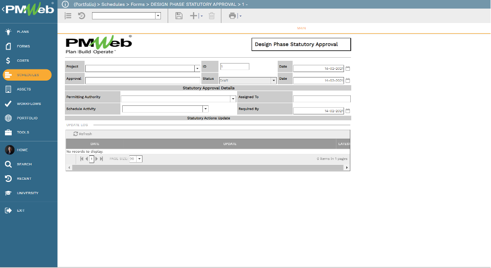
Task: Click the Assigned To input field
Action: [x=321, y=99]
